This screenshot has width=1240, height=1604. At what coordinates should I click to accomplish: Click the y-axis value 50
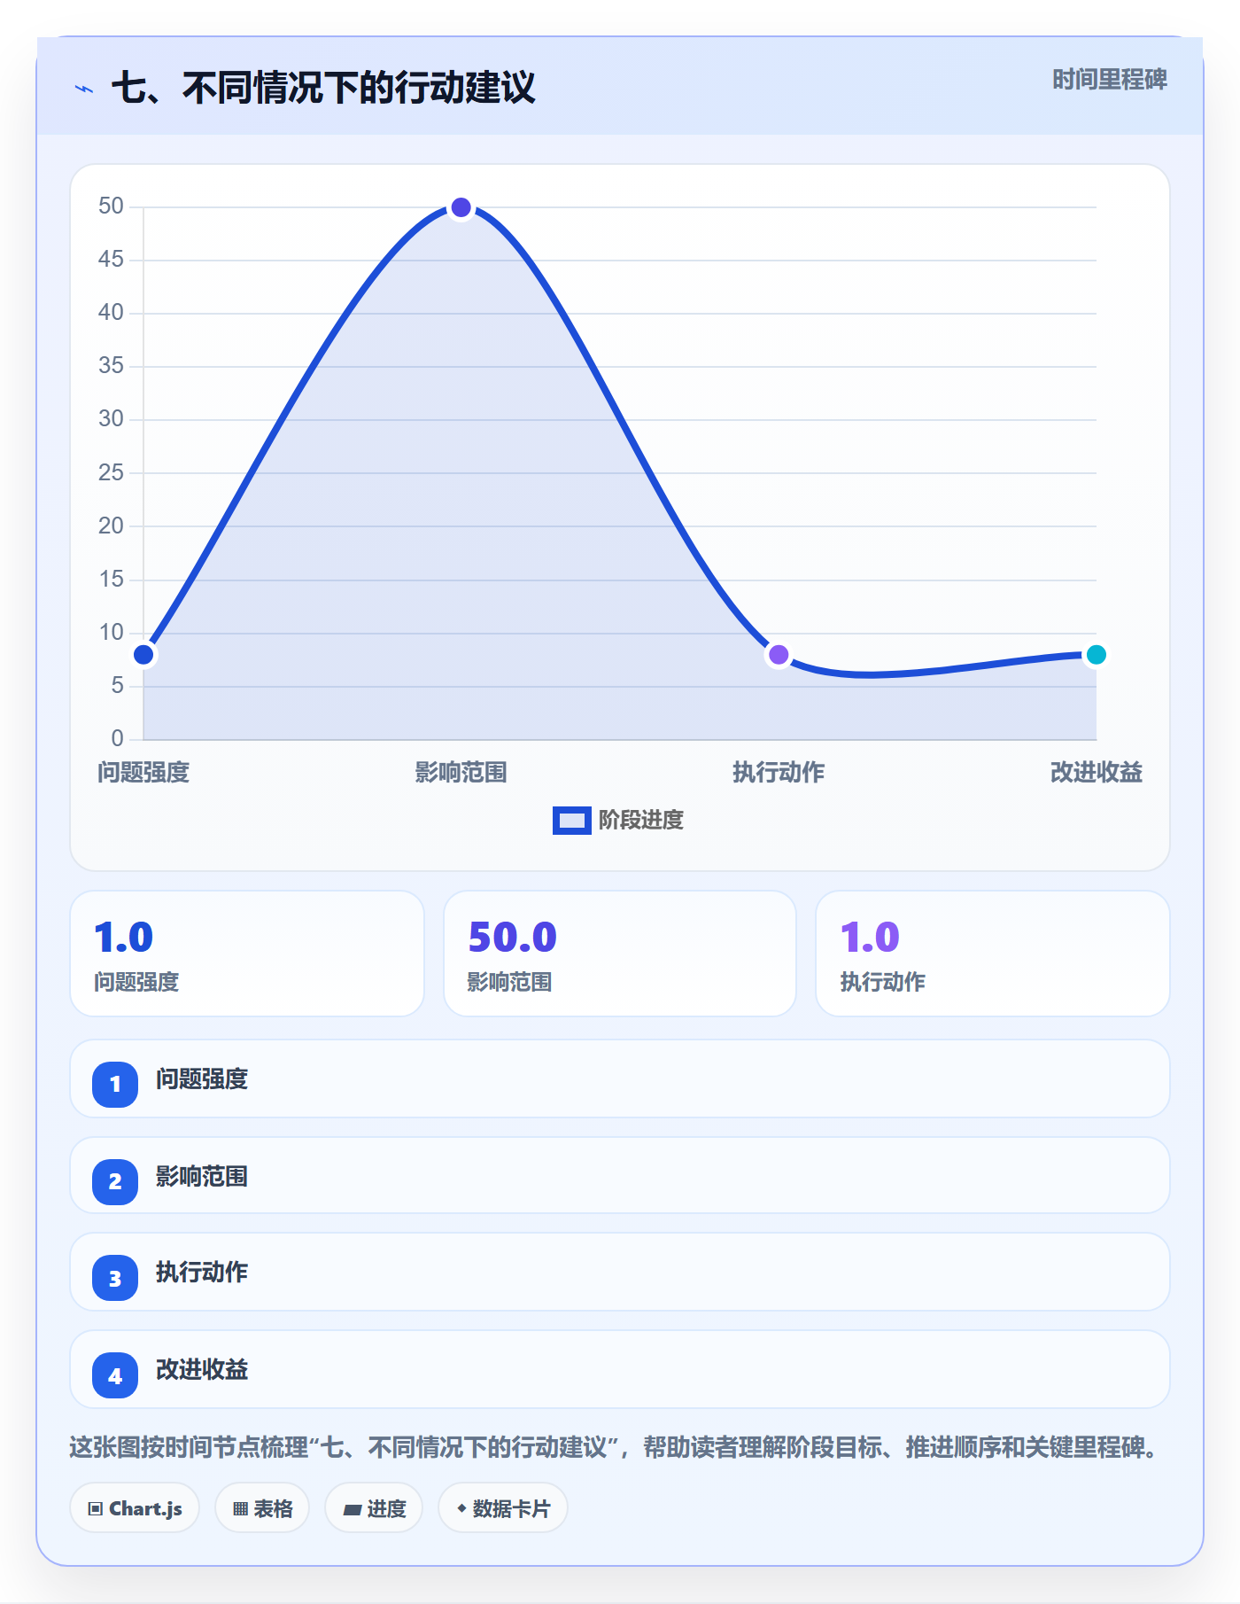(x=111, y=206)
